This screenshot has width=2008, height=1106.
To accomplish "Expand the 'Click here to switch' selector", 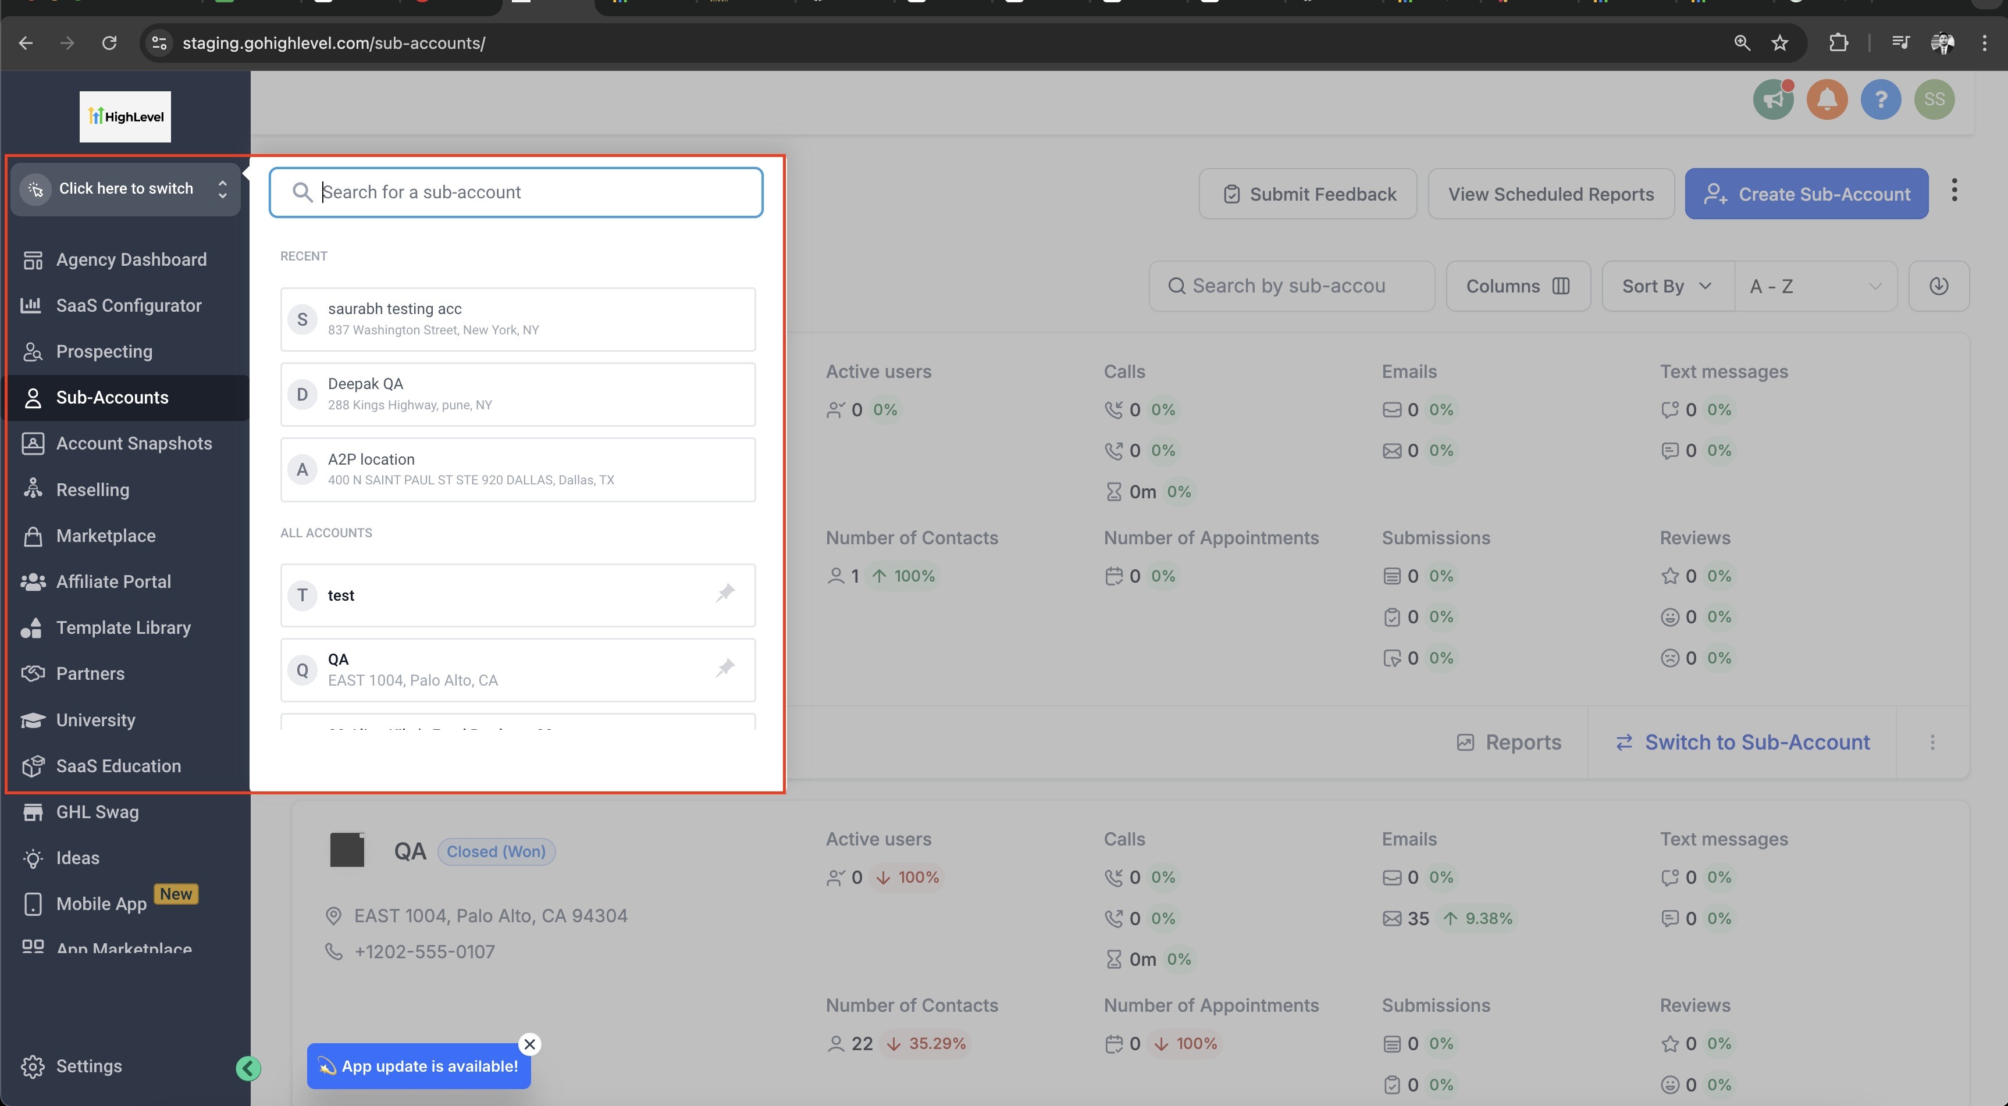I will tap(126, 188).
